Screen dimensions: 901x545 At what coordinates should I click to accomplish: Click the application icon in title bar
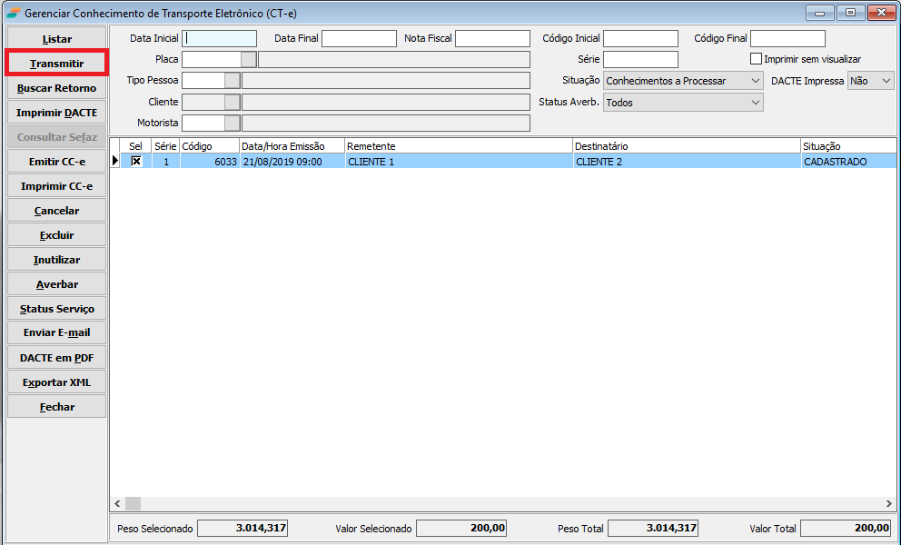click(14, 14)
